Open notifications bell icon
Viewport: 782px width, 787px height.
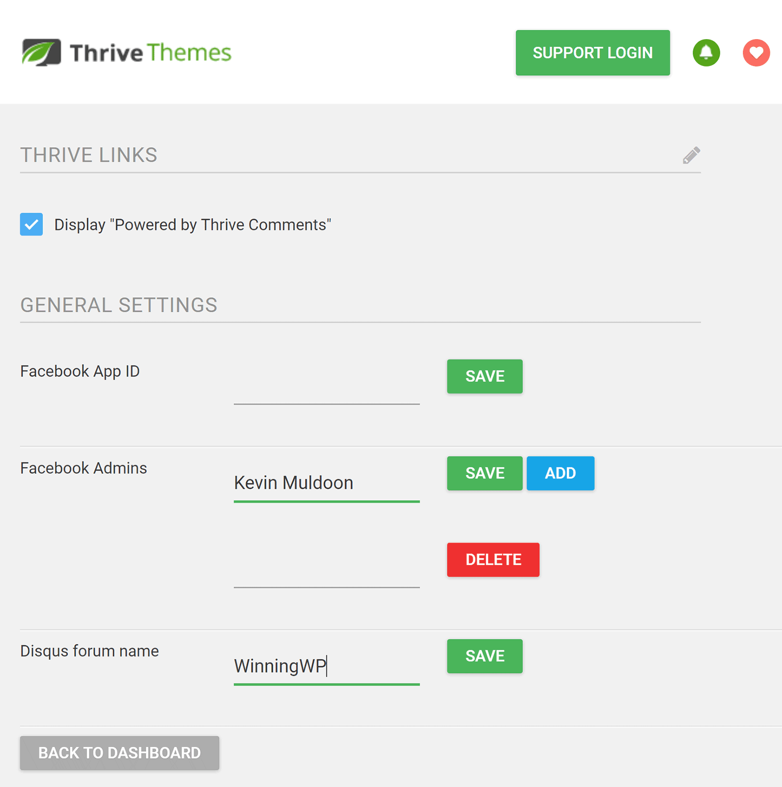[x=706, y=52]
